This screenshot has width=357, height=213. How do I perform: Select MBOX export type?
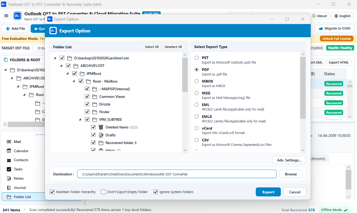click(197, 81)
